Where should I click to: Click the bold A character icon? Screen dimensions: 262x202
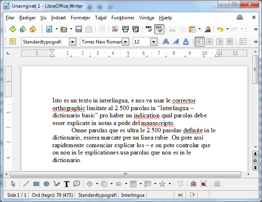click(x=166, y=42)
